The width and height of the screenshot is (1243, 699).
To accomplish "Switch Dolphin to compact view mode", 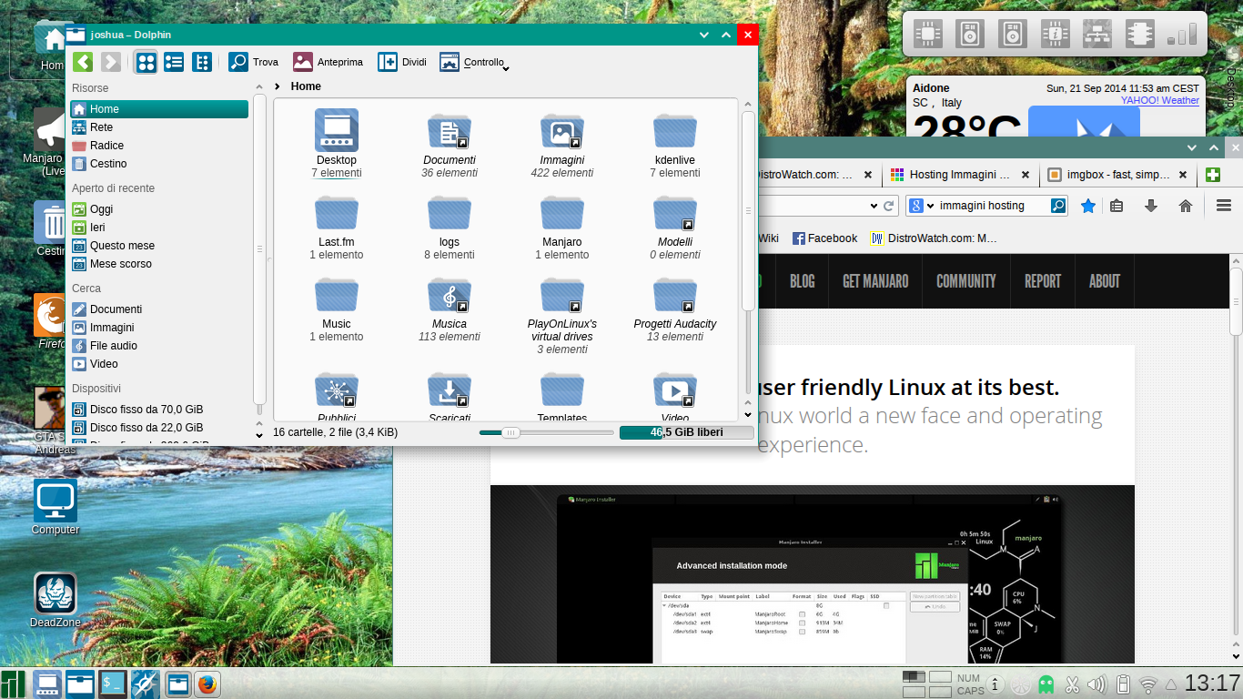I will 174,62.
